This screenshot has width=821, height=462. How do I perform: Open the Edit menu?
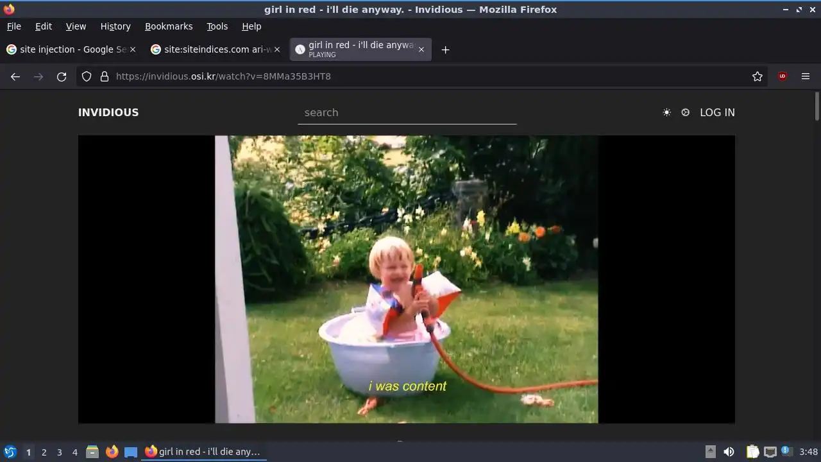(x=44, y=26)
